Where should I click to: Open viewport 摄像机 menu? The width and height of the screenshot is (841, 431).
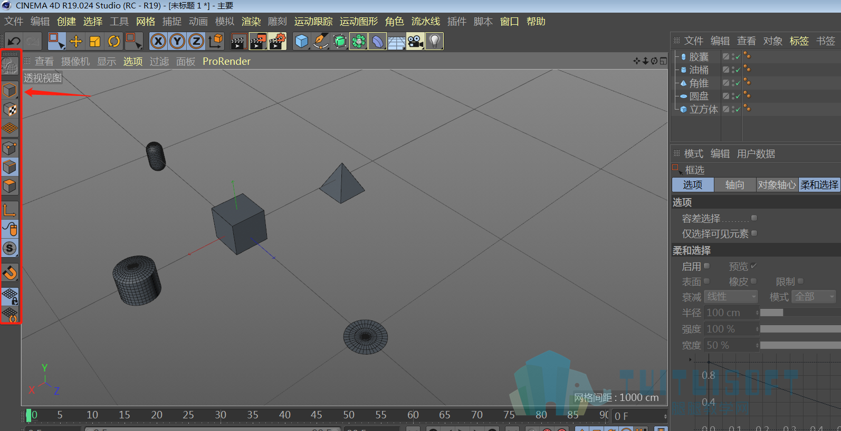coord(75,62)
